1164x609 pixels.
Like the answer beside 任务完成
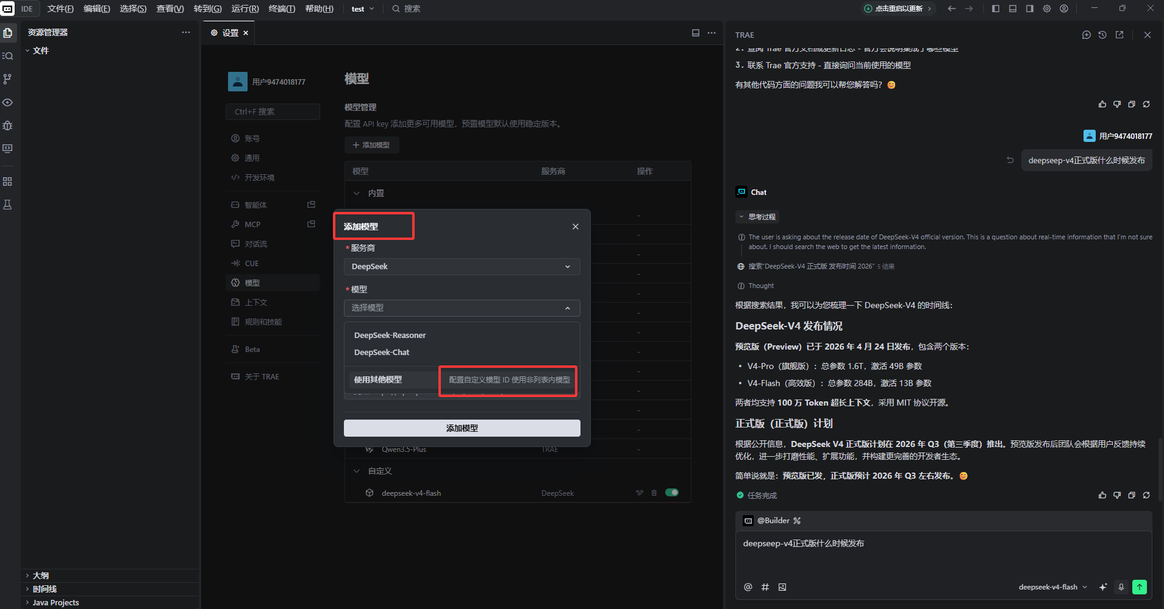click(1102, 495)
